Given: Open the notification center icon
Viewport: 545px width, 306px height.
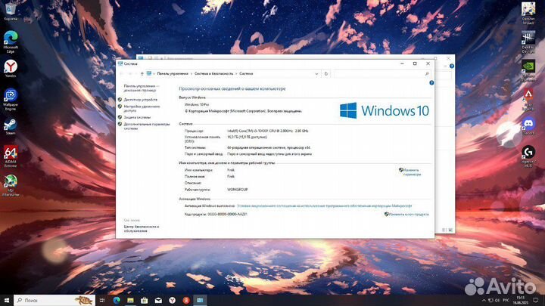Looking at the screenshot, I should [536, 300].
